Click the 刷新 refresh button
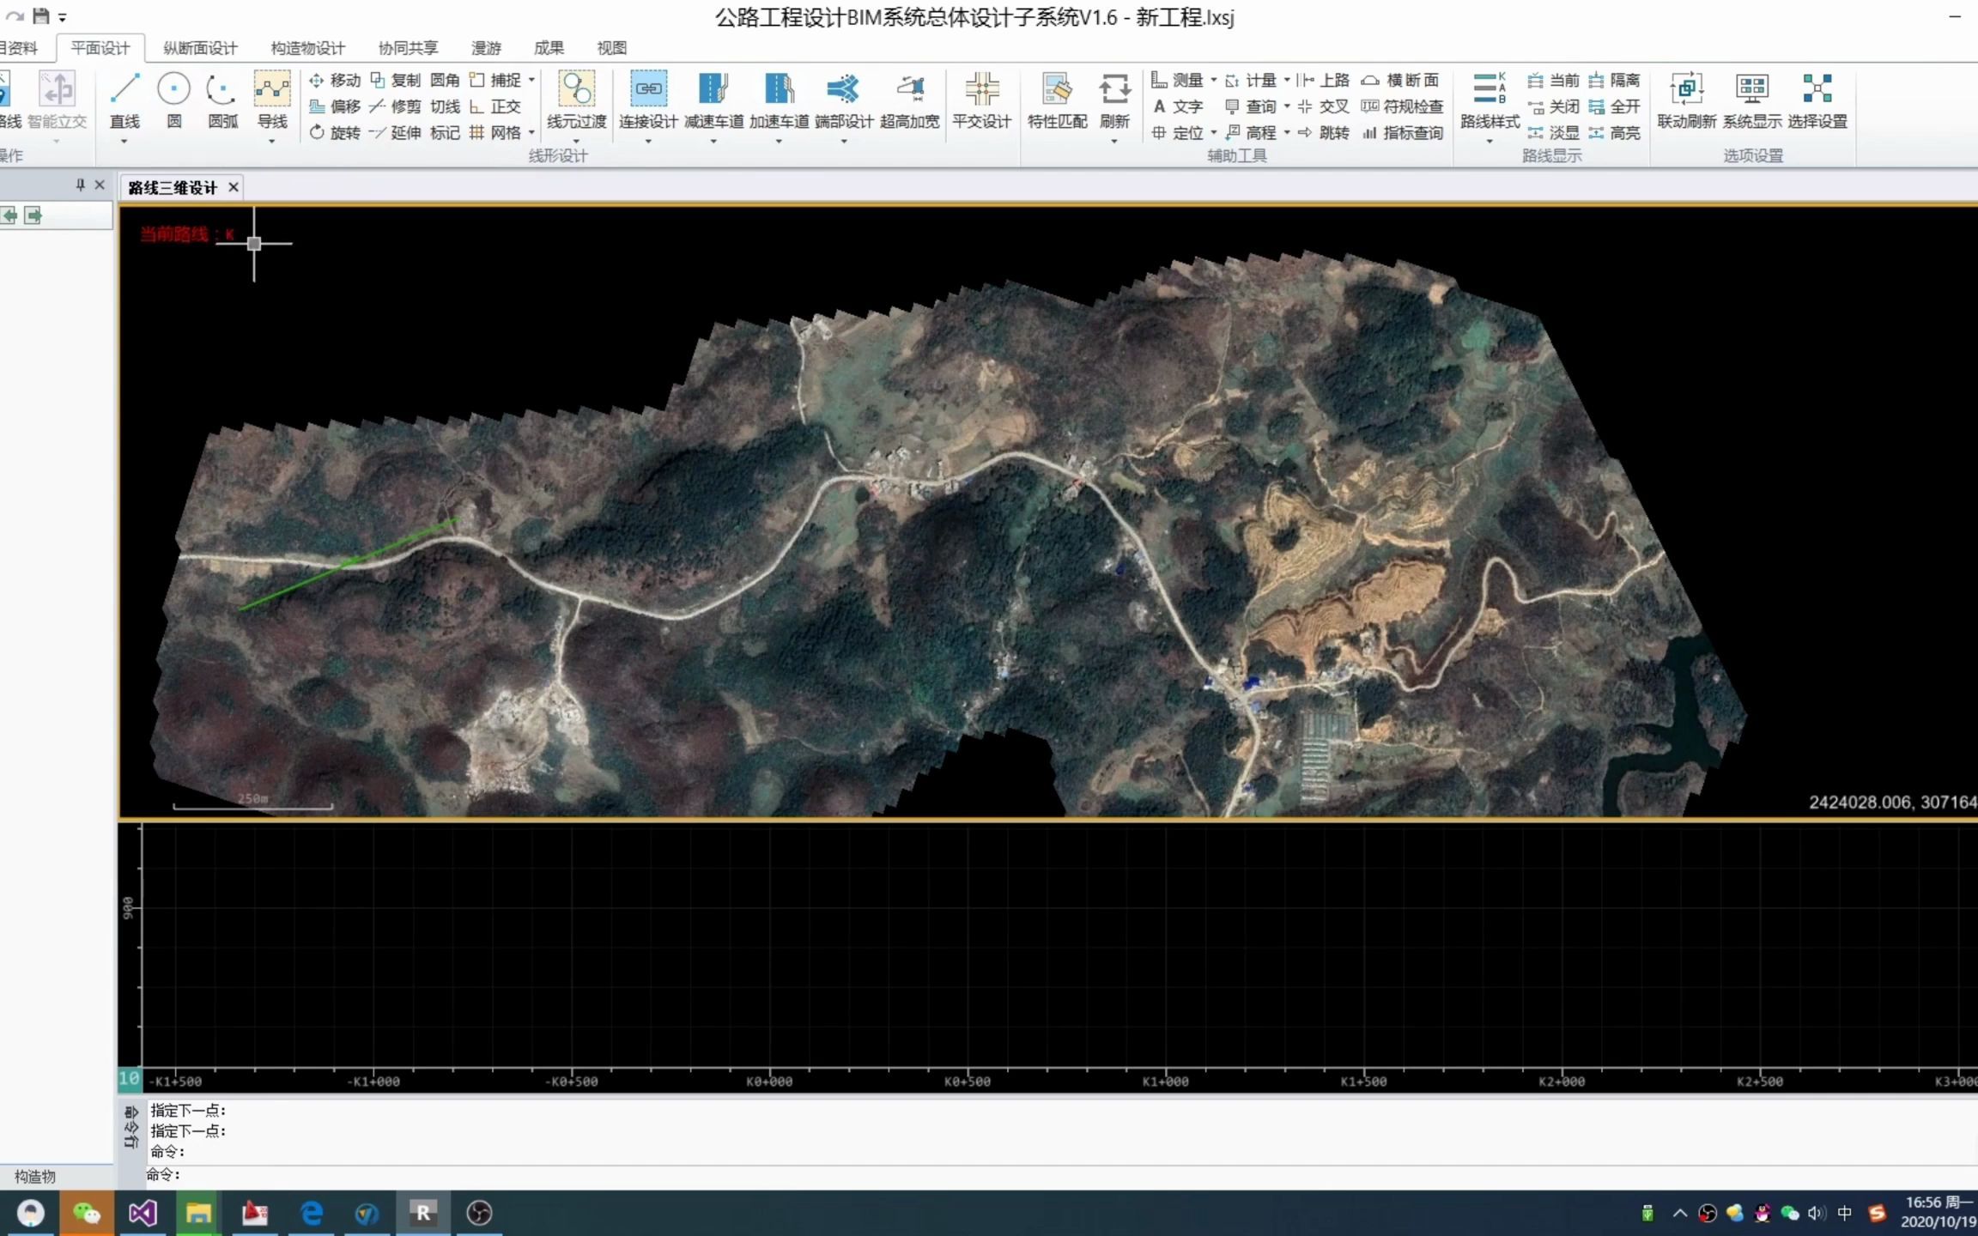Screen dimensions: 1978x1236 coord(1114,97)
